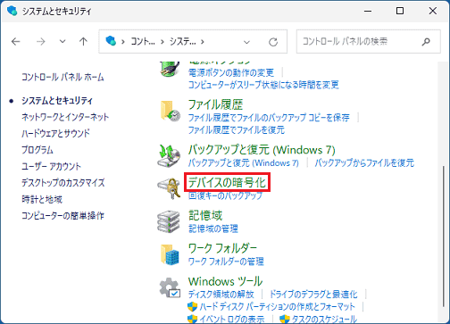Click shield icon beside ハード ディスク パーティション
Viewport: 450px width, 324px height.
click(x=193, y=306)
